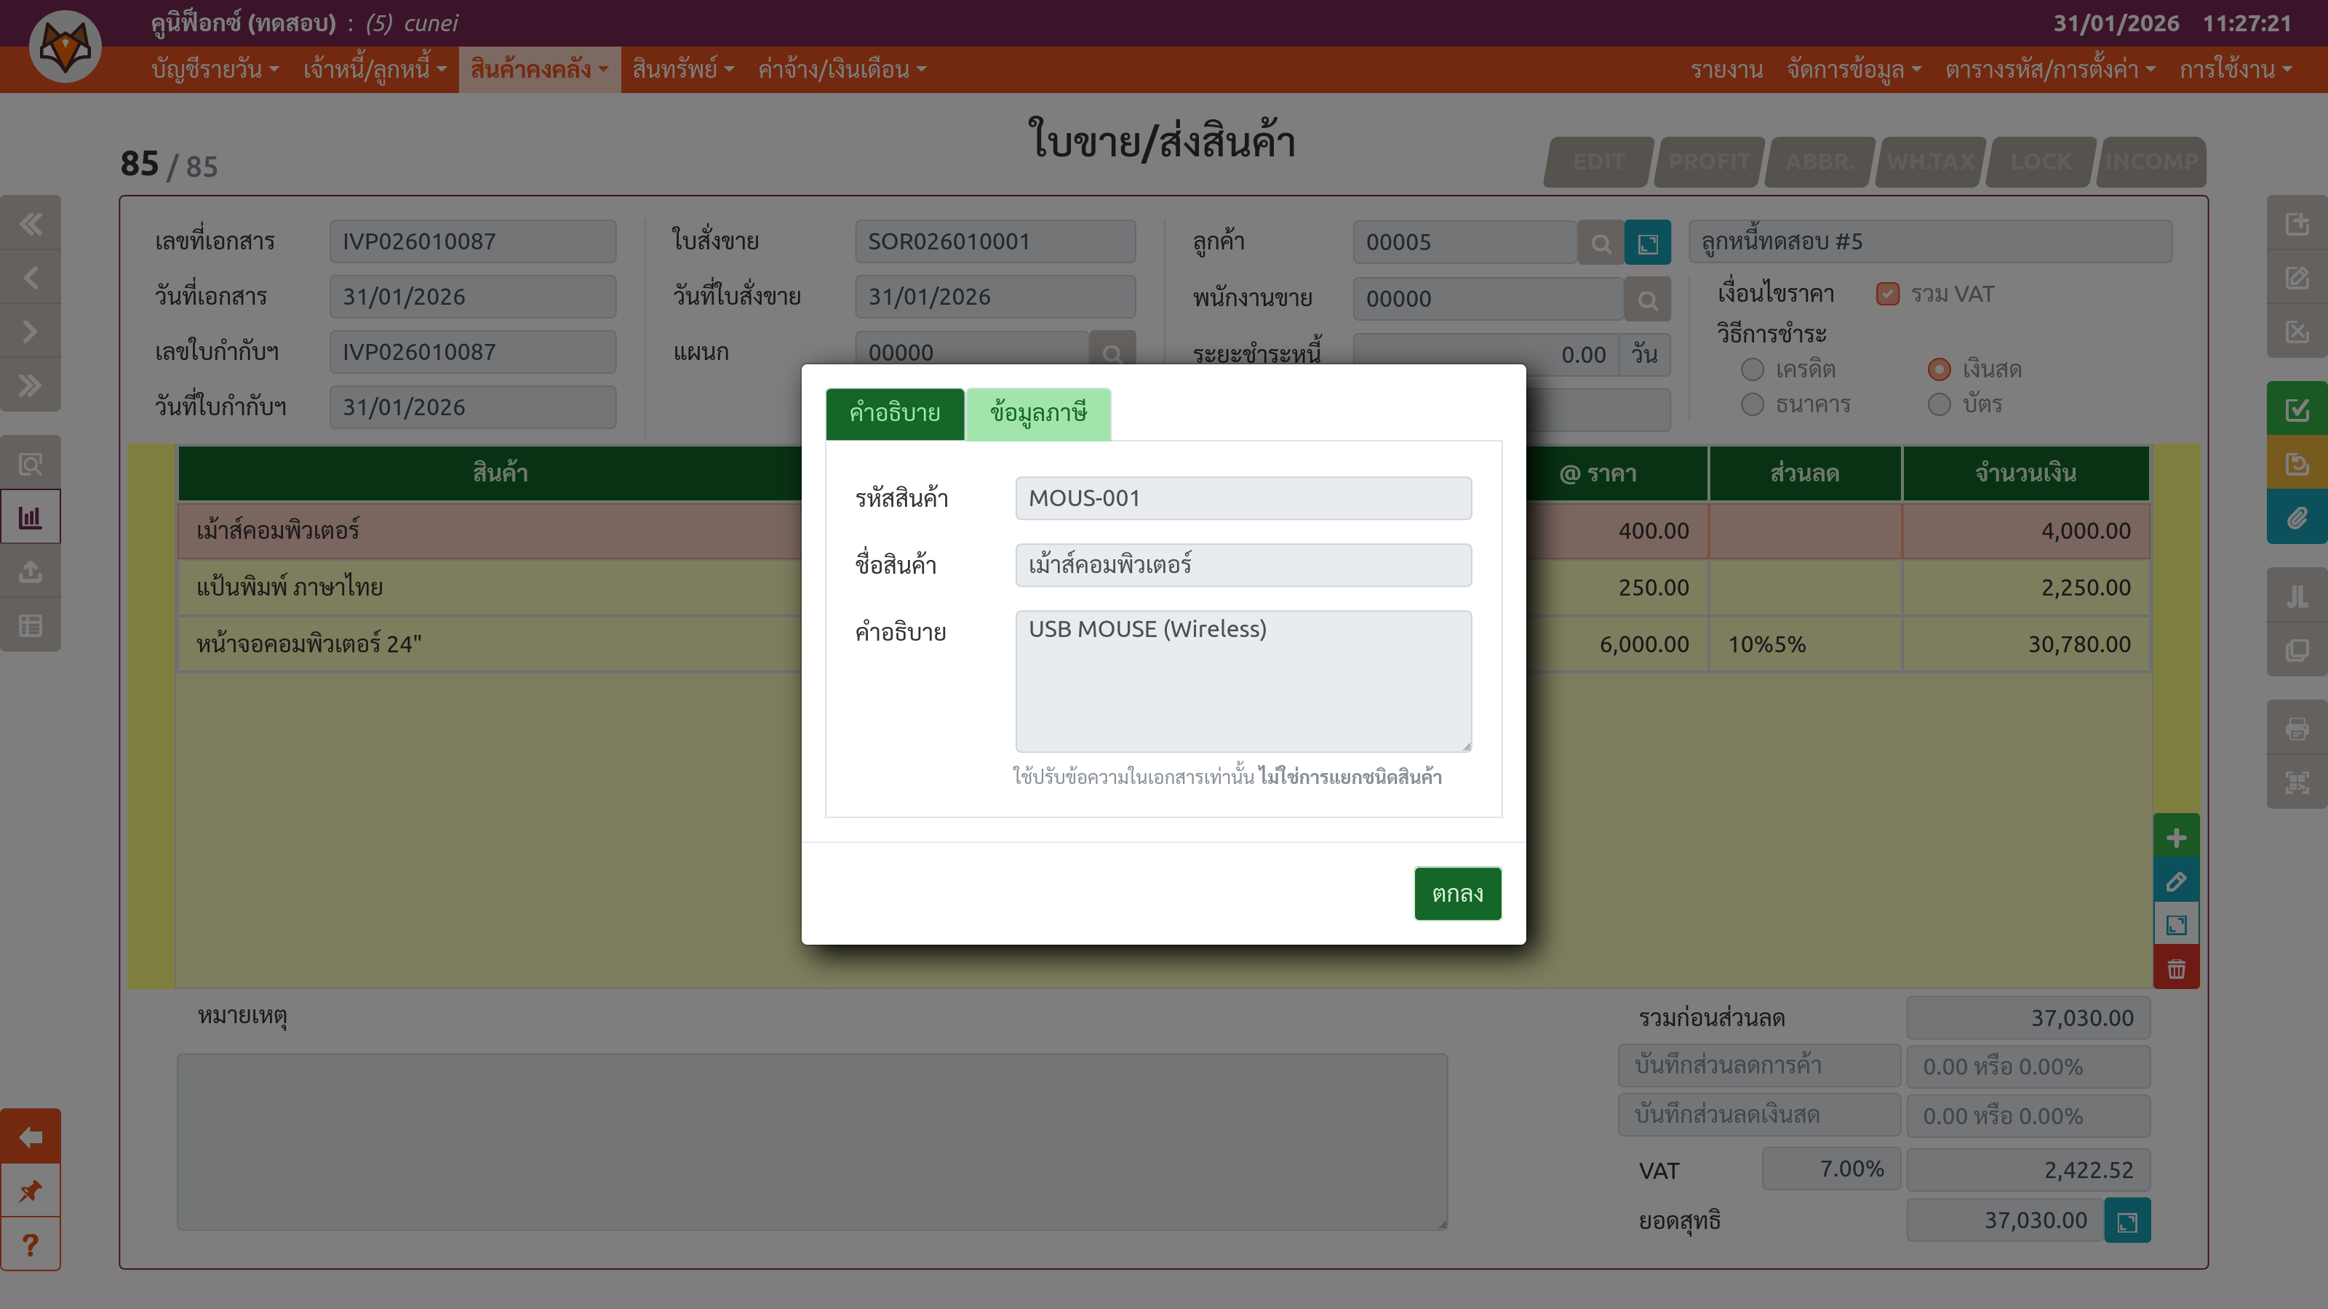The height and width of the screenshot is (1309, 2328).
Task: Click the คำอธิบาย description text area
Action: pyautogui.click(x=1243, y=680)
